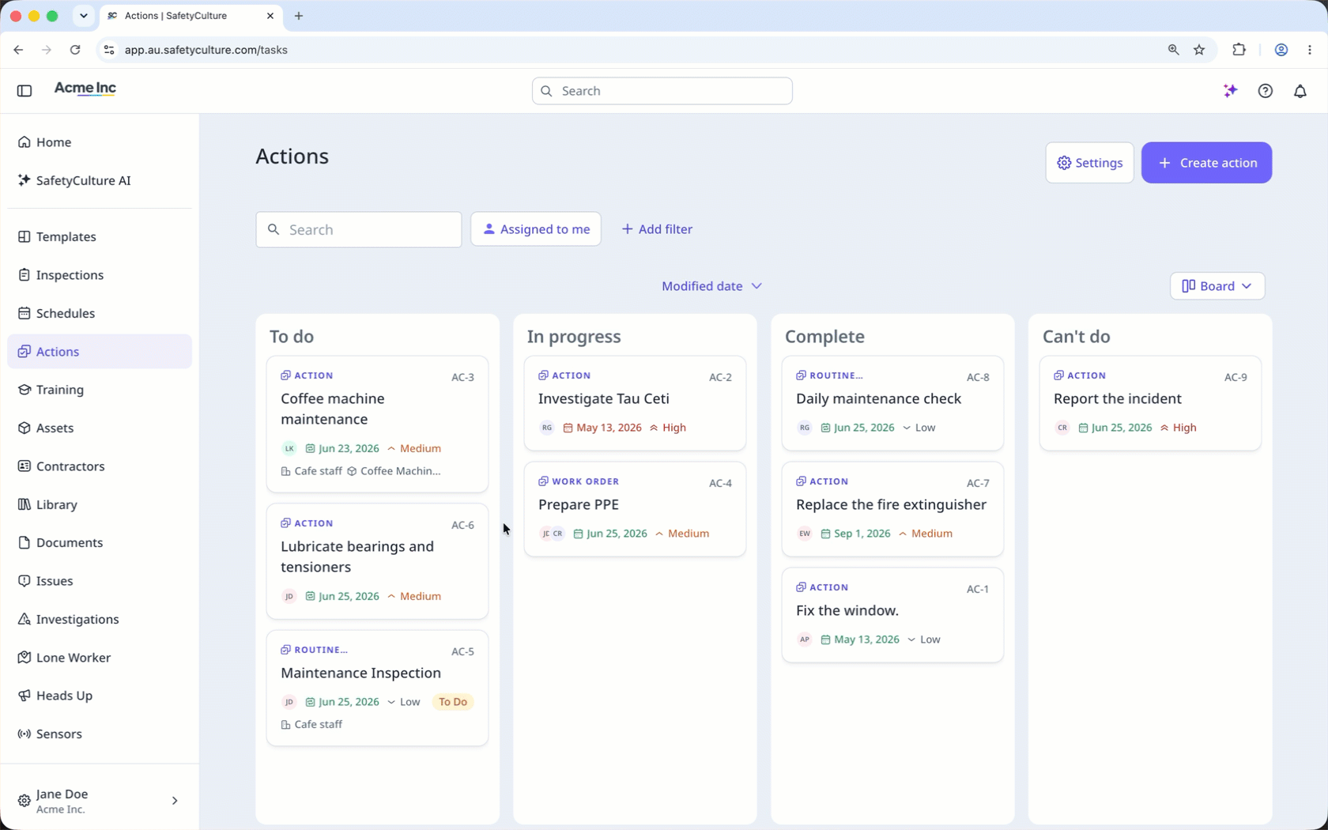Click the To Do status badge on AC-5

(x=453, y=702)
